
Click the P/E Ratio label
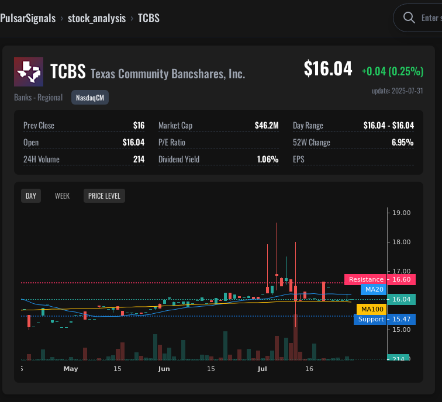point(172,142)
